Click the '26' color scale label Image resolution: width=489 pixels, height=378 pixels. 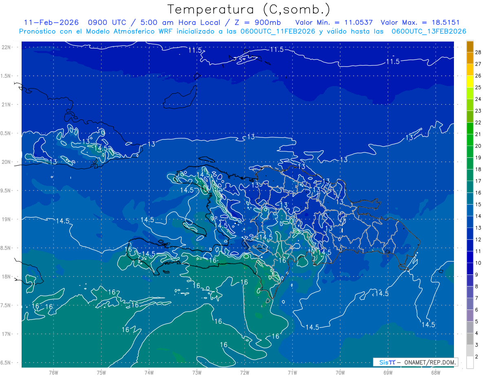pos(478,76)
